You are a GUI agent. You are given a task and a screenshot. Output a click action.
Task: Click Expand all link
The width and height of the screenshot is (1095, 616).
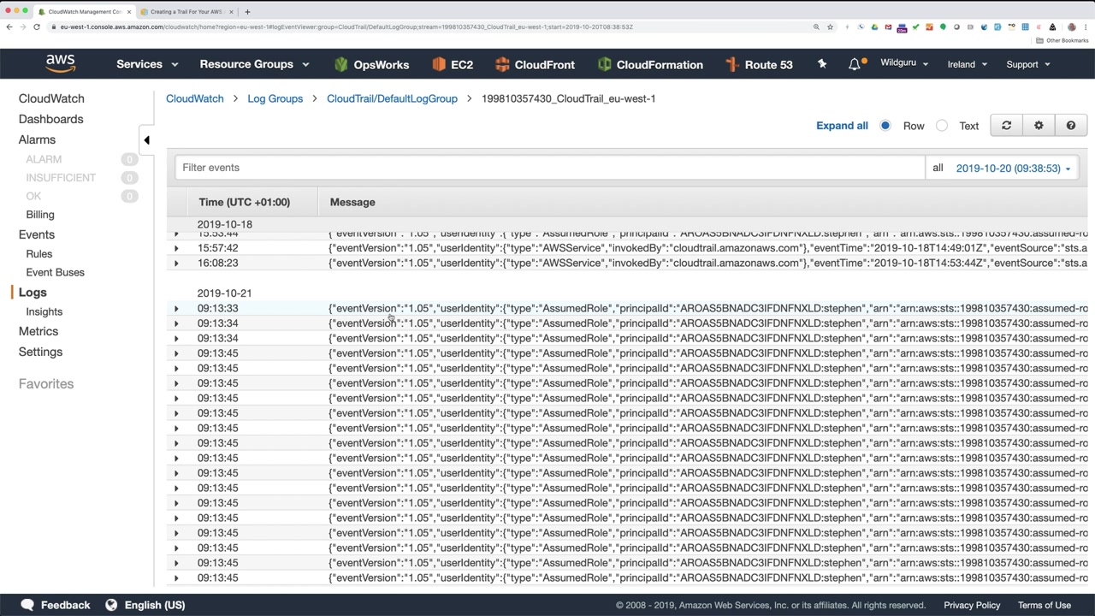pyautogui.click(x=842, y=126)
